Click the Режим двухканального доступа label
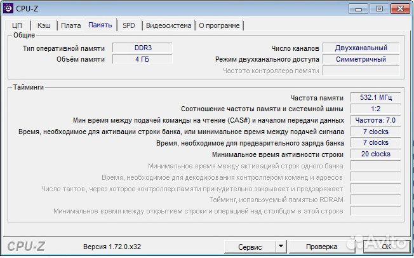 [x=267, y=59]
